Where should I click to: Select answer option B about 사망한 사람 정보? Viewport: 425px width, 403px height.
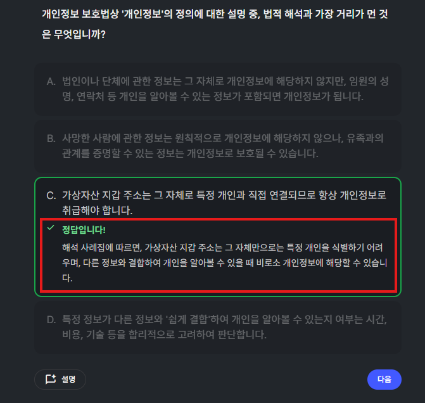(x=218, y=146)
